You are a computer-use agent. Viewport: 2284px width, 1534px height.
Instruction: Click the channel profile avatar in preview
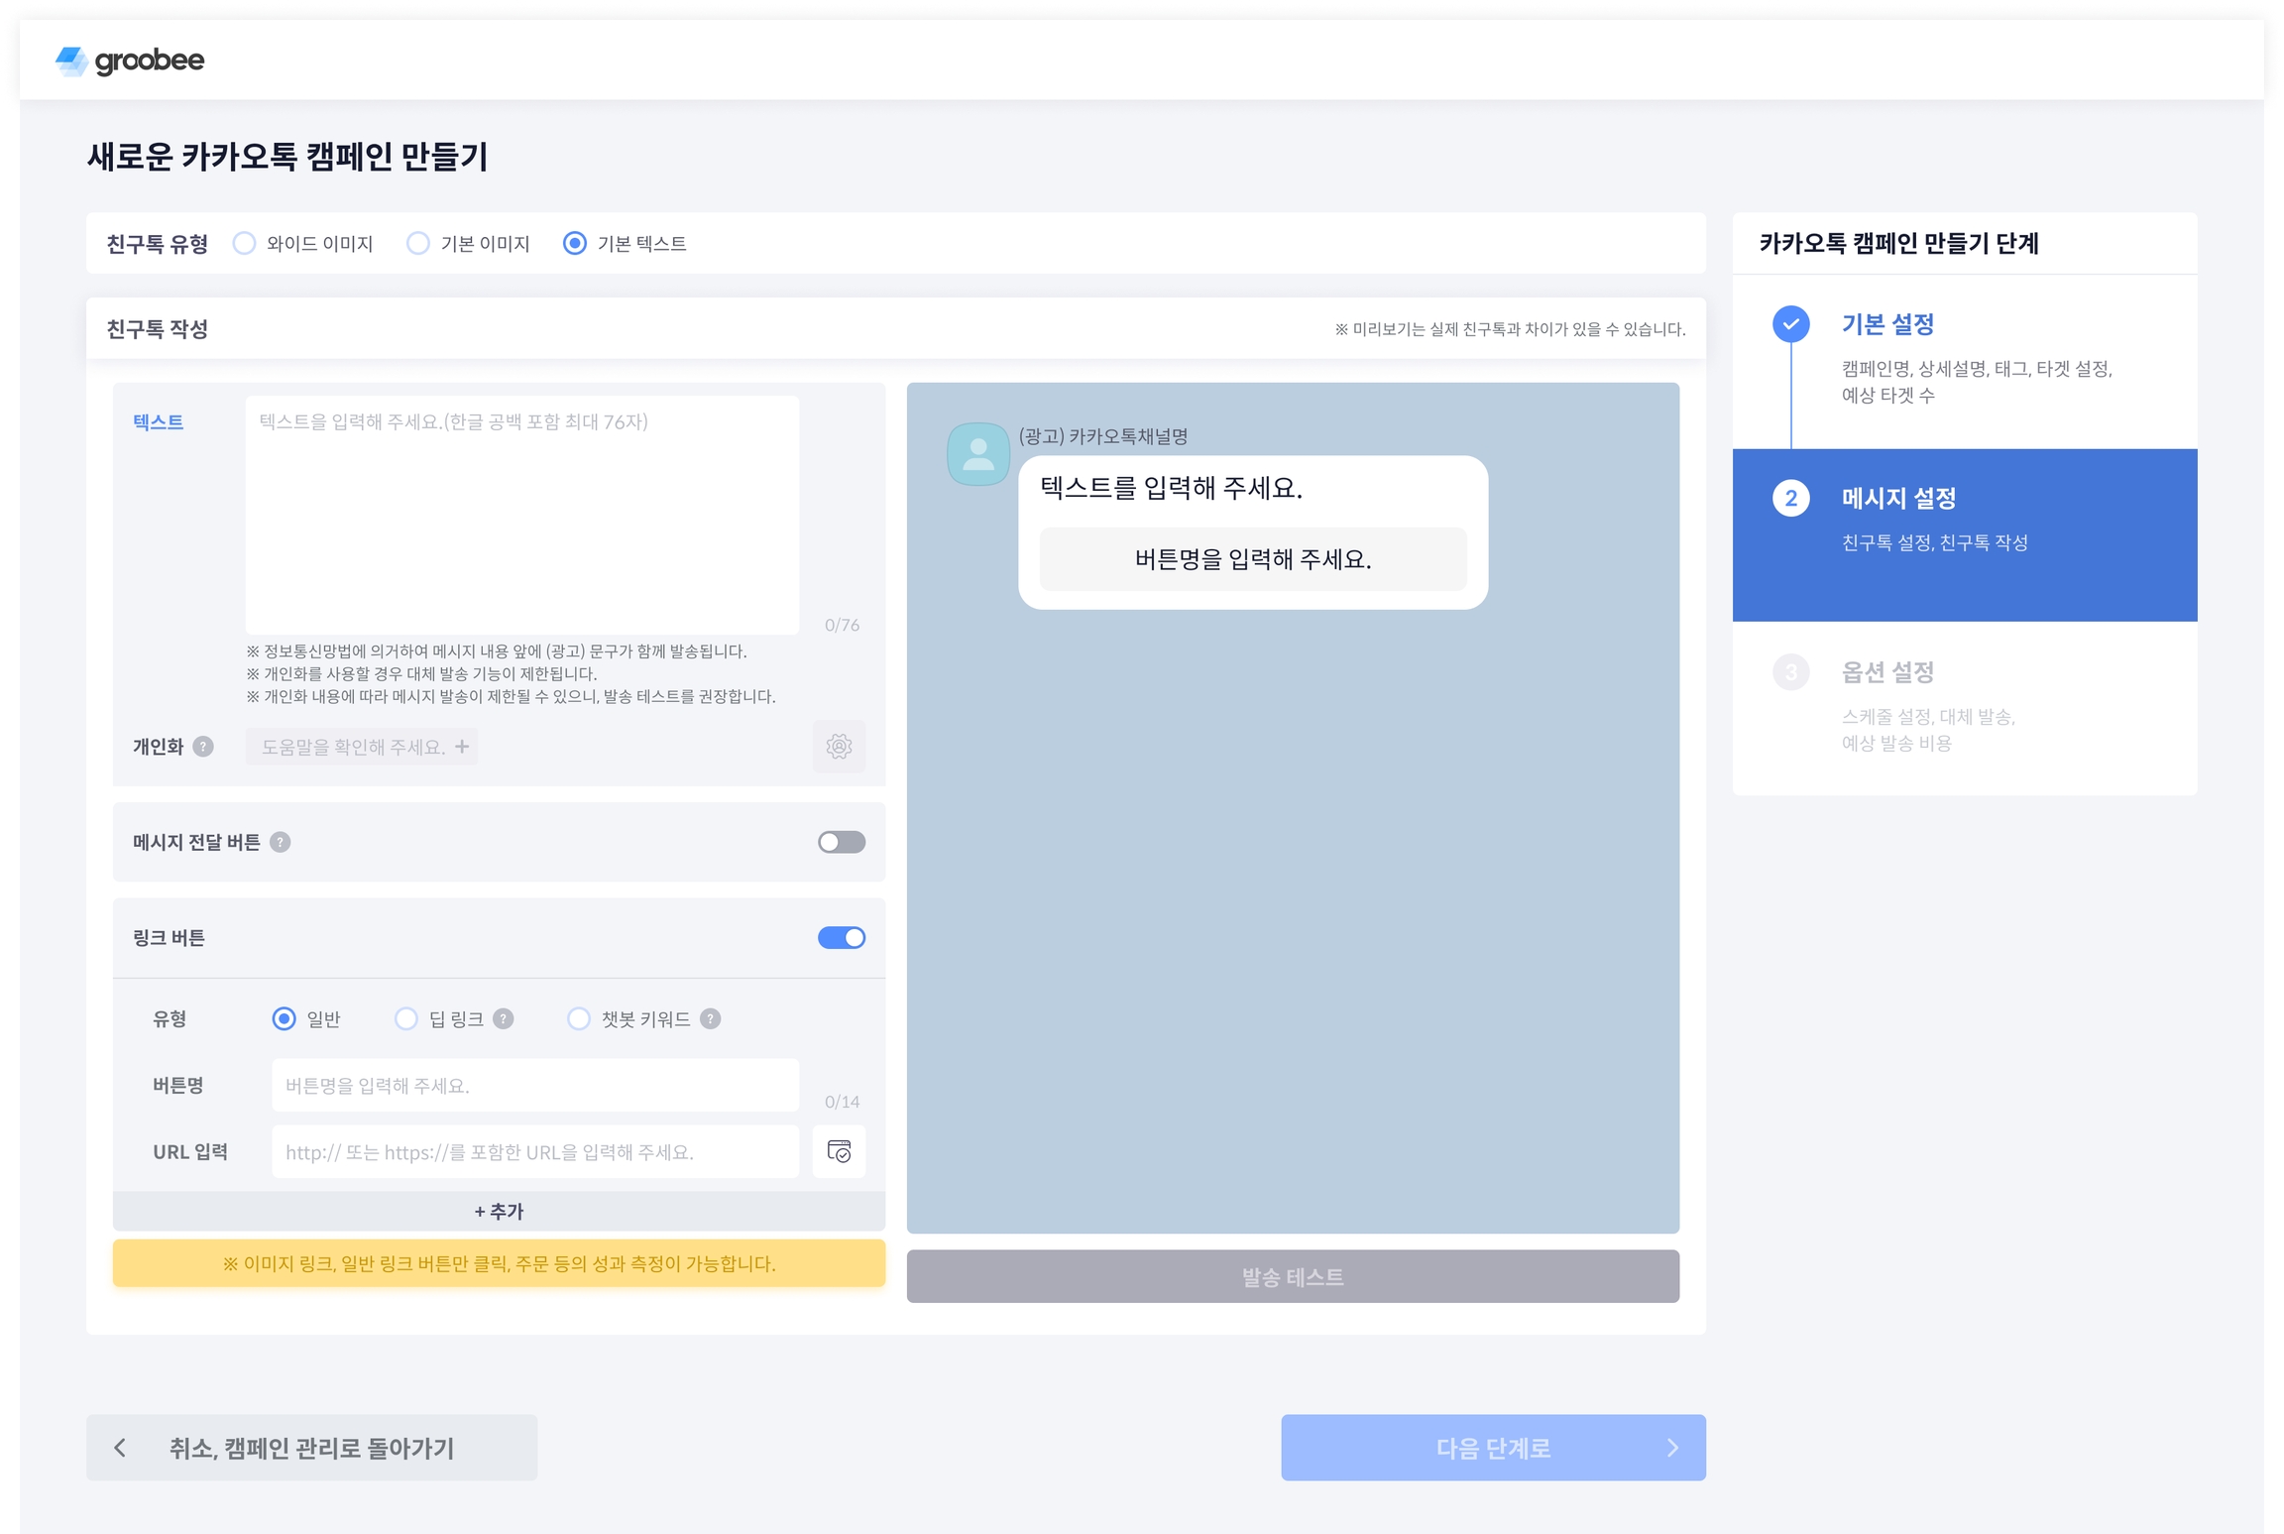click(977, 454)
